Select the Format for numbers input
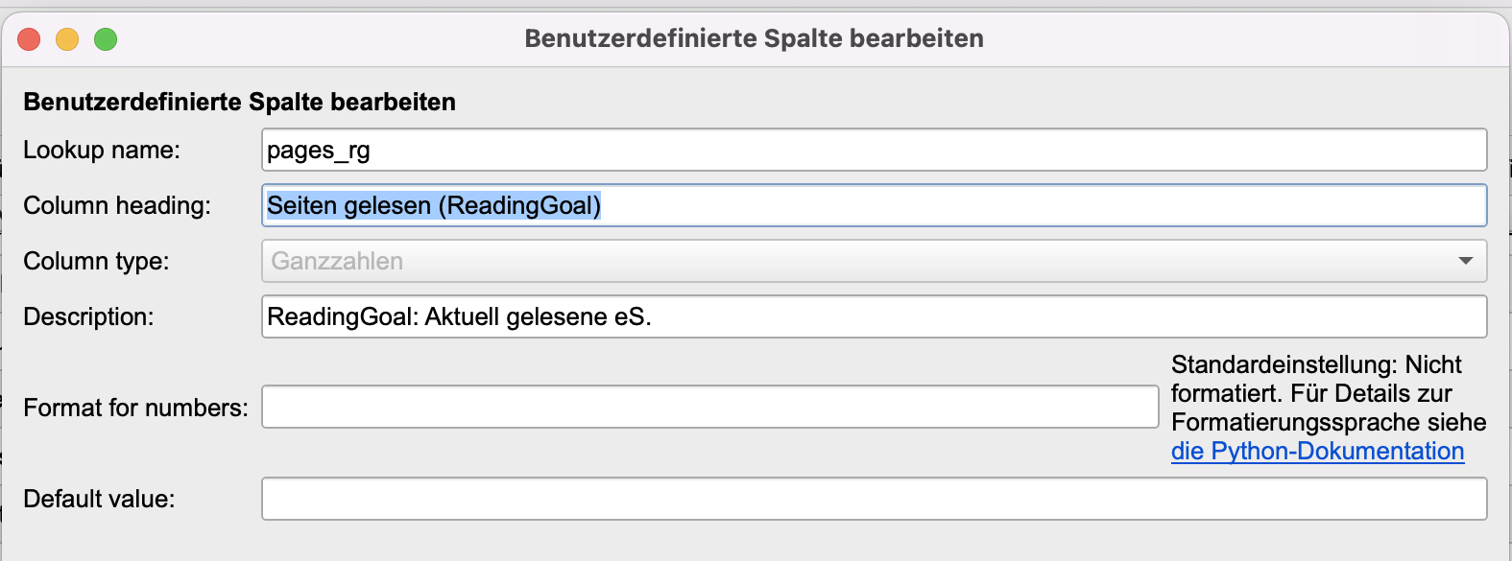The height and width of the screenshot is (561, 1512). [709, 408]
